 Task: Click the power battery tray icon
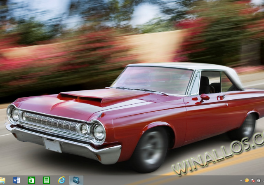[258, 180]
